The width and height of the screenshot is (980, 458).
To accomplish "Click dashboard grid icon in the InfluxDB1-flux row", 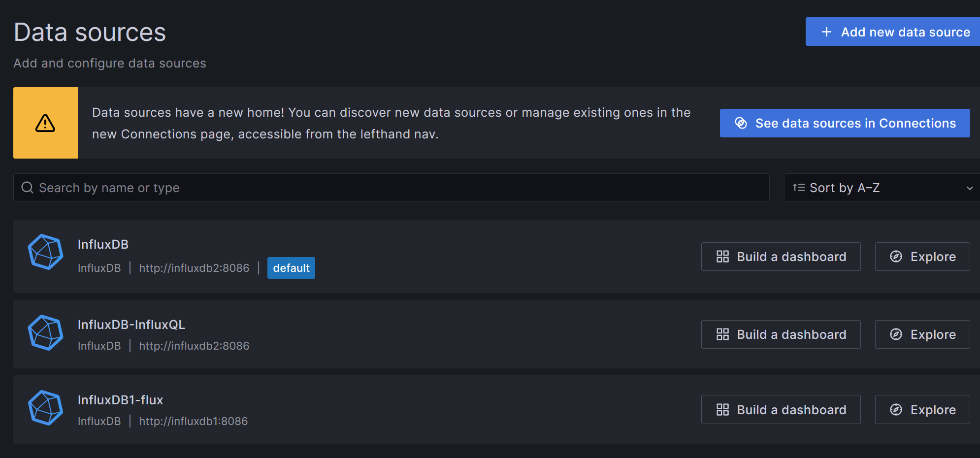I will (722, 410).
